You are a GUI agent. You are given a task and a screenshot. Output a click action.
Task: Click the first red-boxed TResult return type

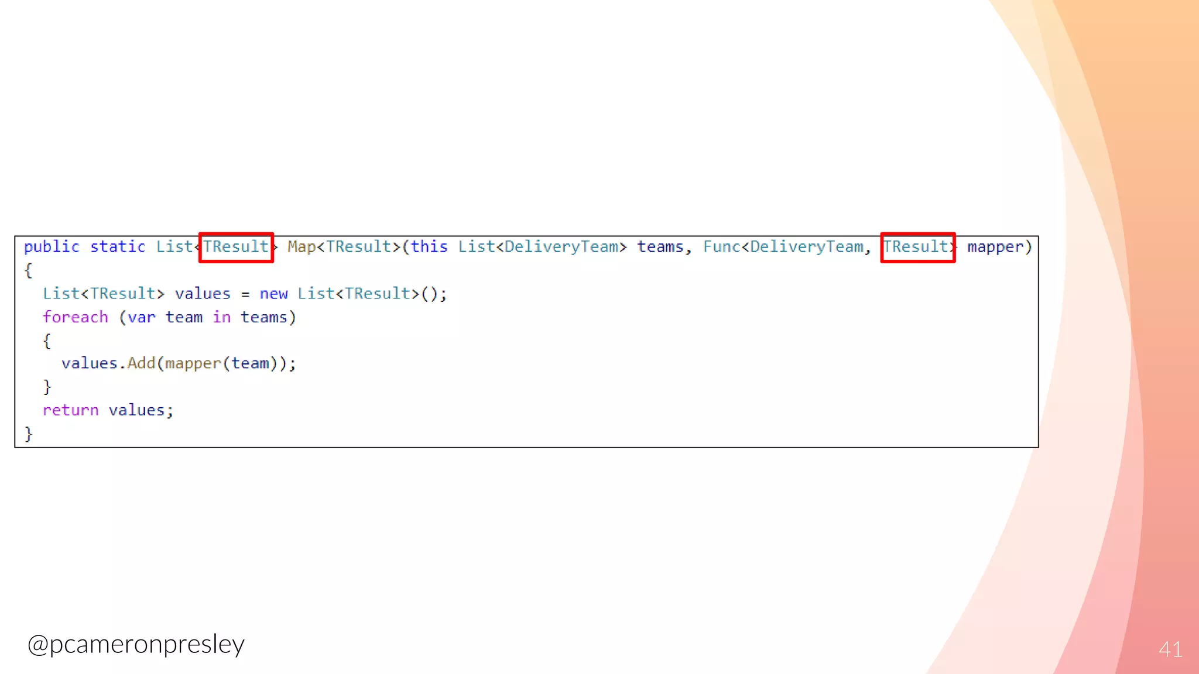[236, 247]
